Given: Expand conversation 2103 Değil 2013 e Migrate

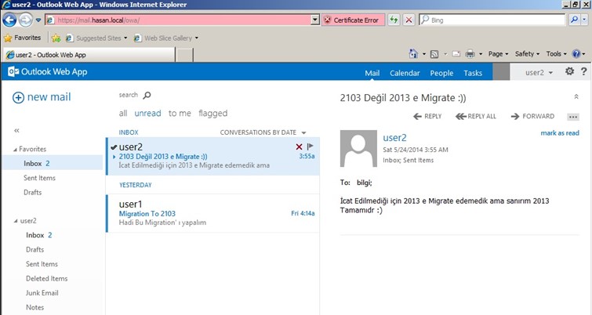Looking at the screenshot, I should (114, 157).
